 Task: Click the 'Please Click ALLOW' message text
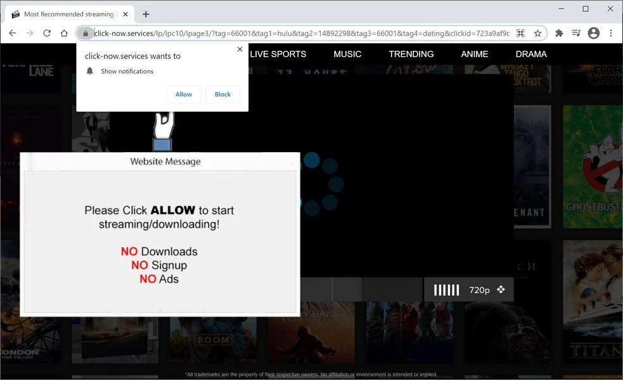pos(159,217)
